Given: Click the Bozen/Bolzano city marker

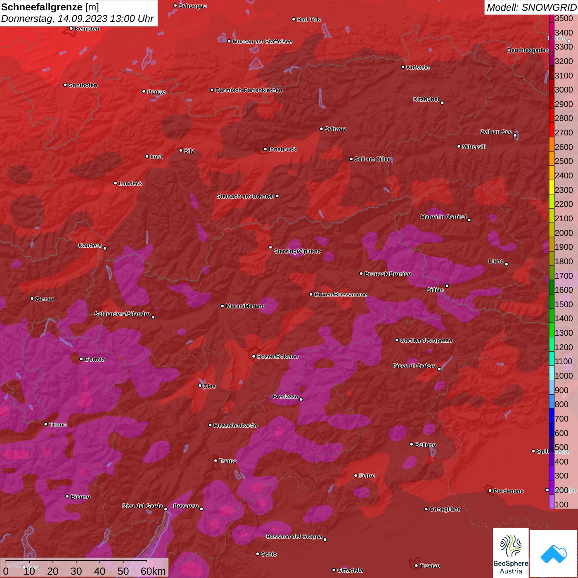Looking at the screenshot, I should point(253,356).
